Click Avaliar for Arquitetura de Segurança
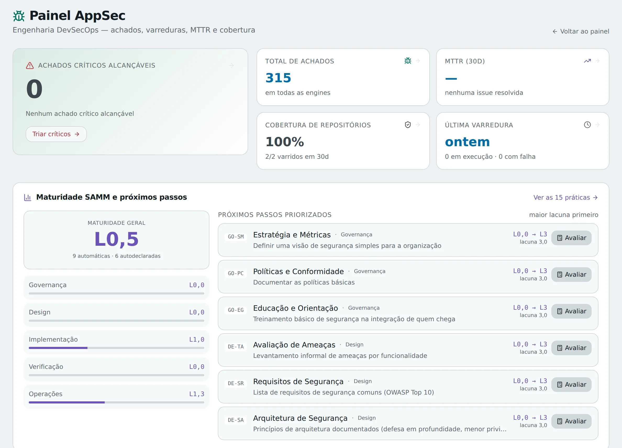This screenshot has height=448, width=622. click(571, 421)
